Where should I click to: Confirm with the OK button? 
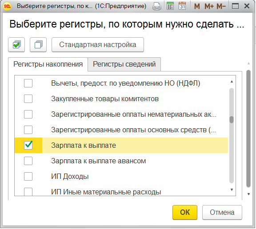185,212
